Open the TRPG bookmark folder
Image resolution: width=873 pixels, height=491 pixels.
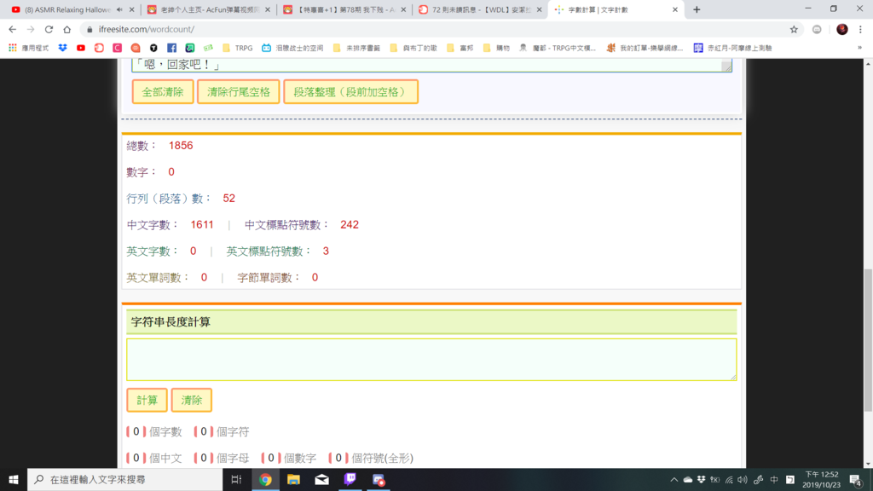point(237,48)
